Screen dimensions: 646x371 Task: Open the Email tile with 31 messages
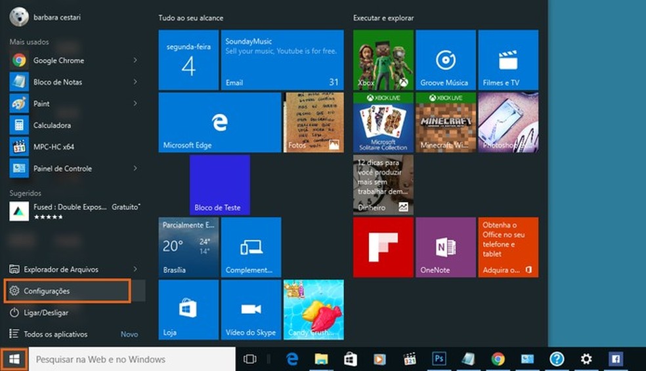point(282,60)
